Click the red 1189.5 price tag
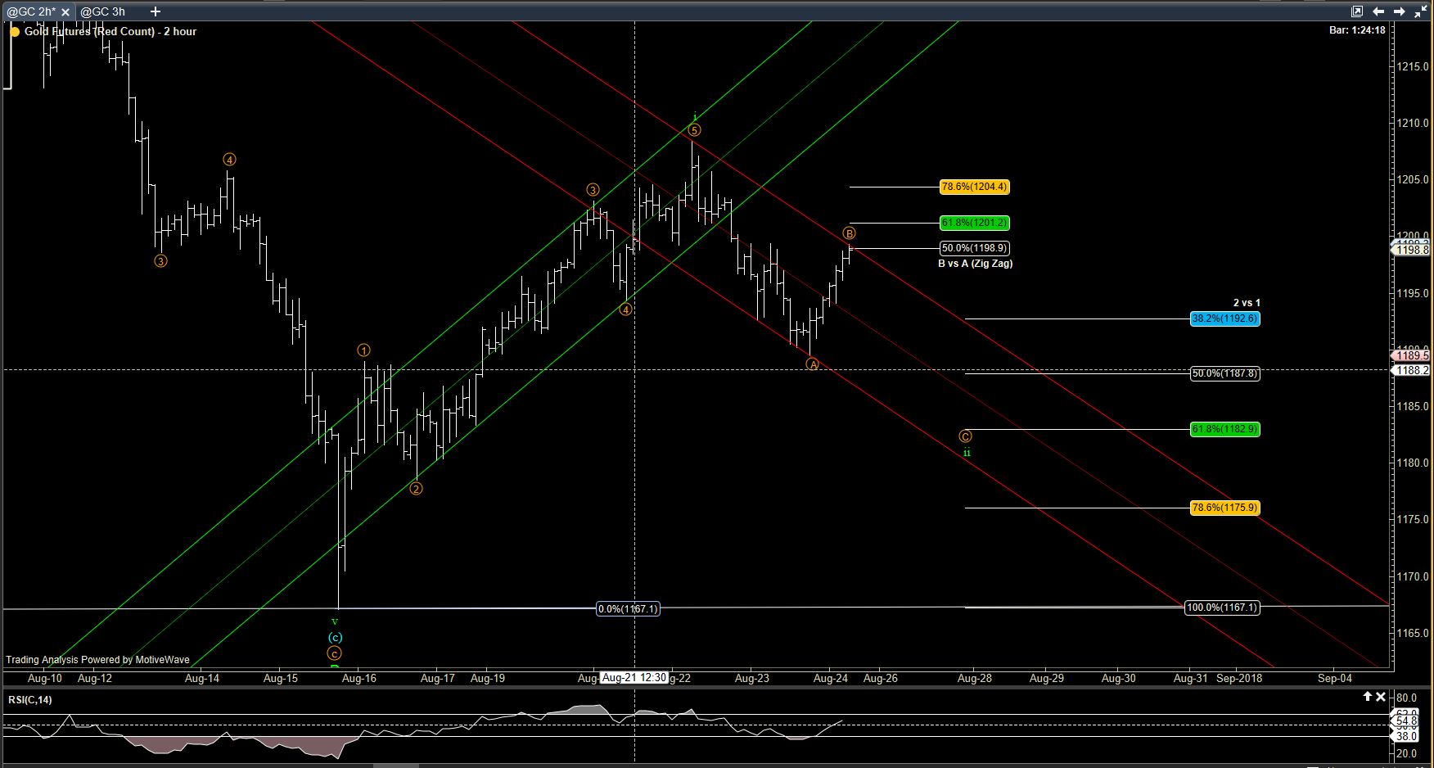1434x768 pixels. tap(1411, 355)
